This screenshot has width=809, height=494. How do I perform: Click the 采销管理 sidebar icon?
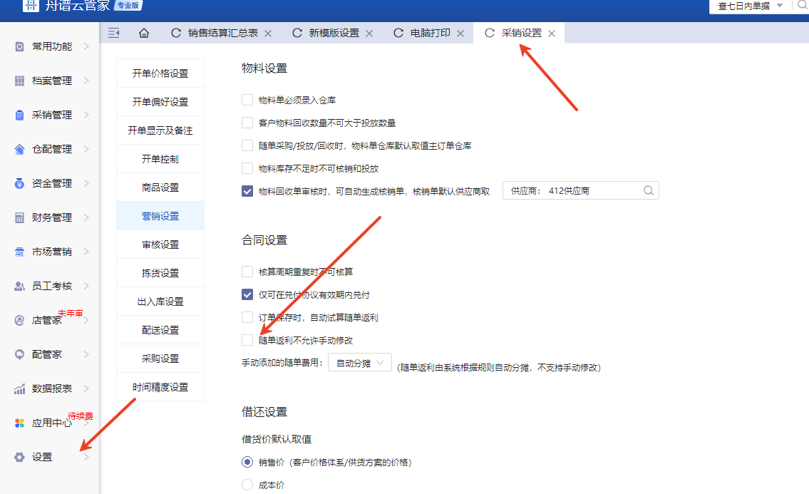coord(20,115)
